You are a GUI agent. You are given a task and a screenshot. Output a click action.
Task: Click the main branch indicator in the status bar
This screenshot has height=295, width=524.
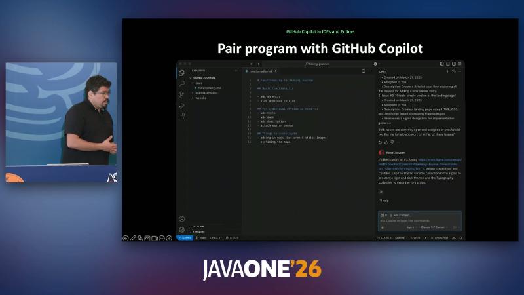(x=201, y=238)
